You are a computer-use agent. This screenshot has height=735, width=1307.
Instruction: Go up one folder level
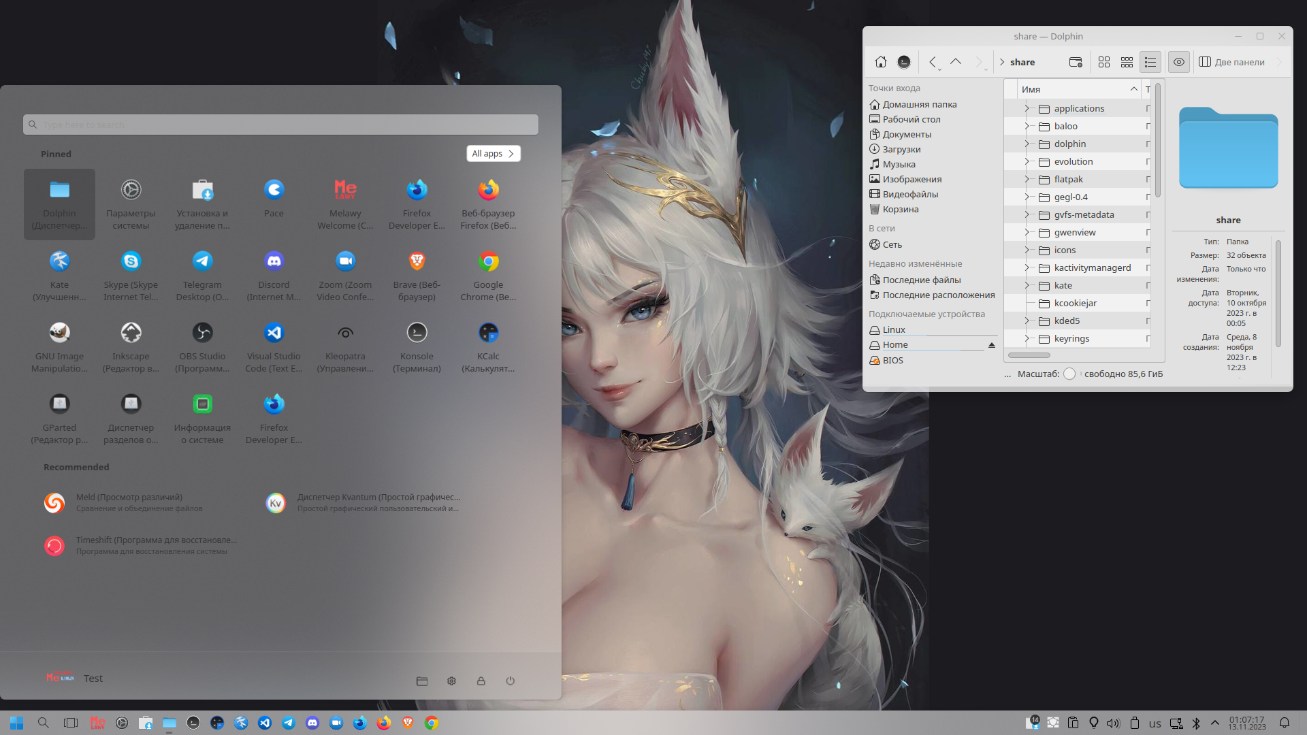[x=956, y=62]
